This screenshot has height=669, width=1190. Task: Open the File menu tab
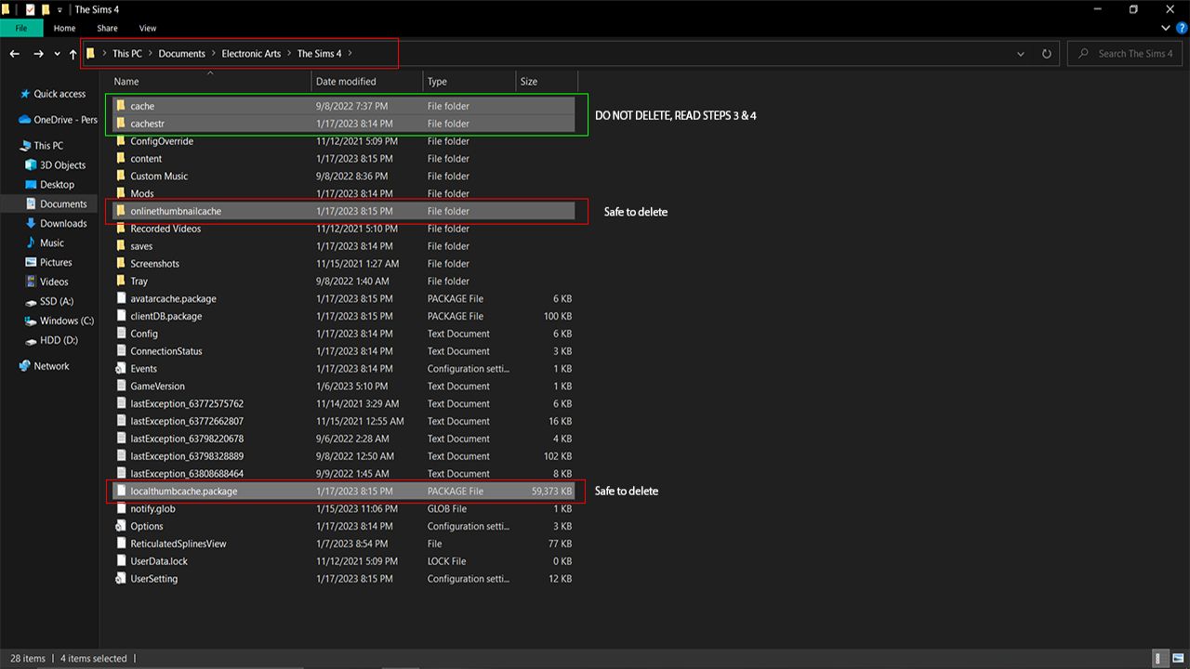(x=20, y=29)
